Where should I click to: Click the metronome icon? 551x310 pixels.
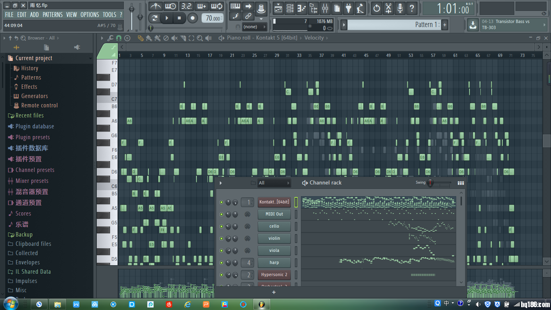point(155,6)
